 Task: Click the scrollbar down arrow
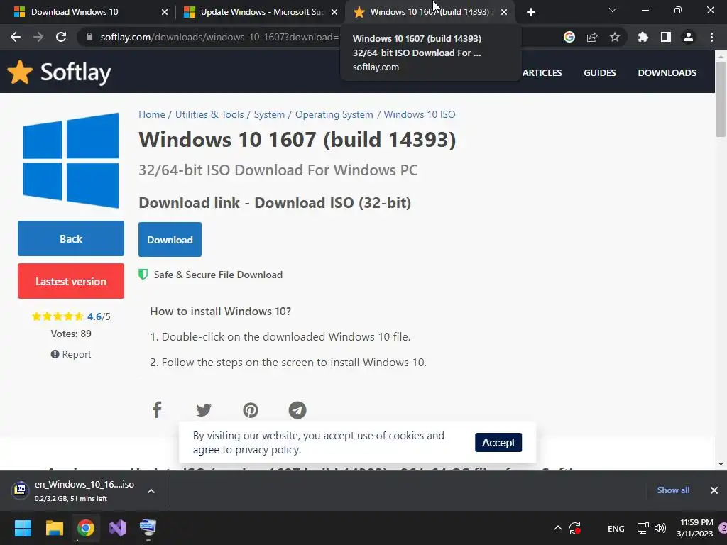pyautogui.click(x=721, y=464)
